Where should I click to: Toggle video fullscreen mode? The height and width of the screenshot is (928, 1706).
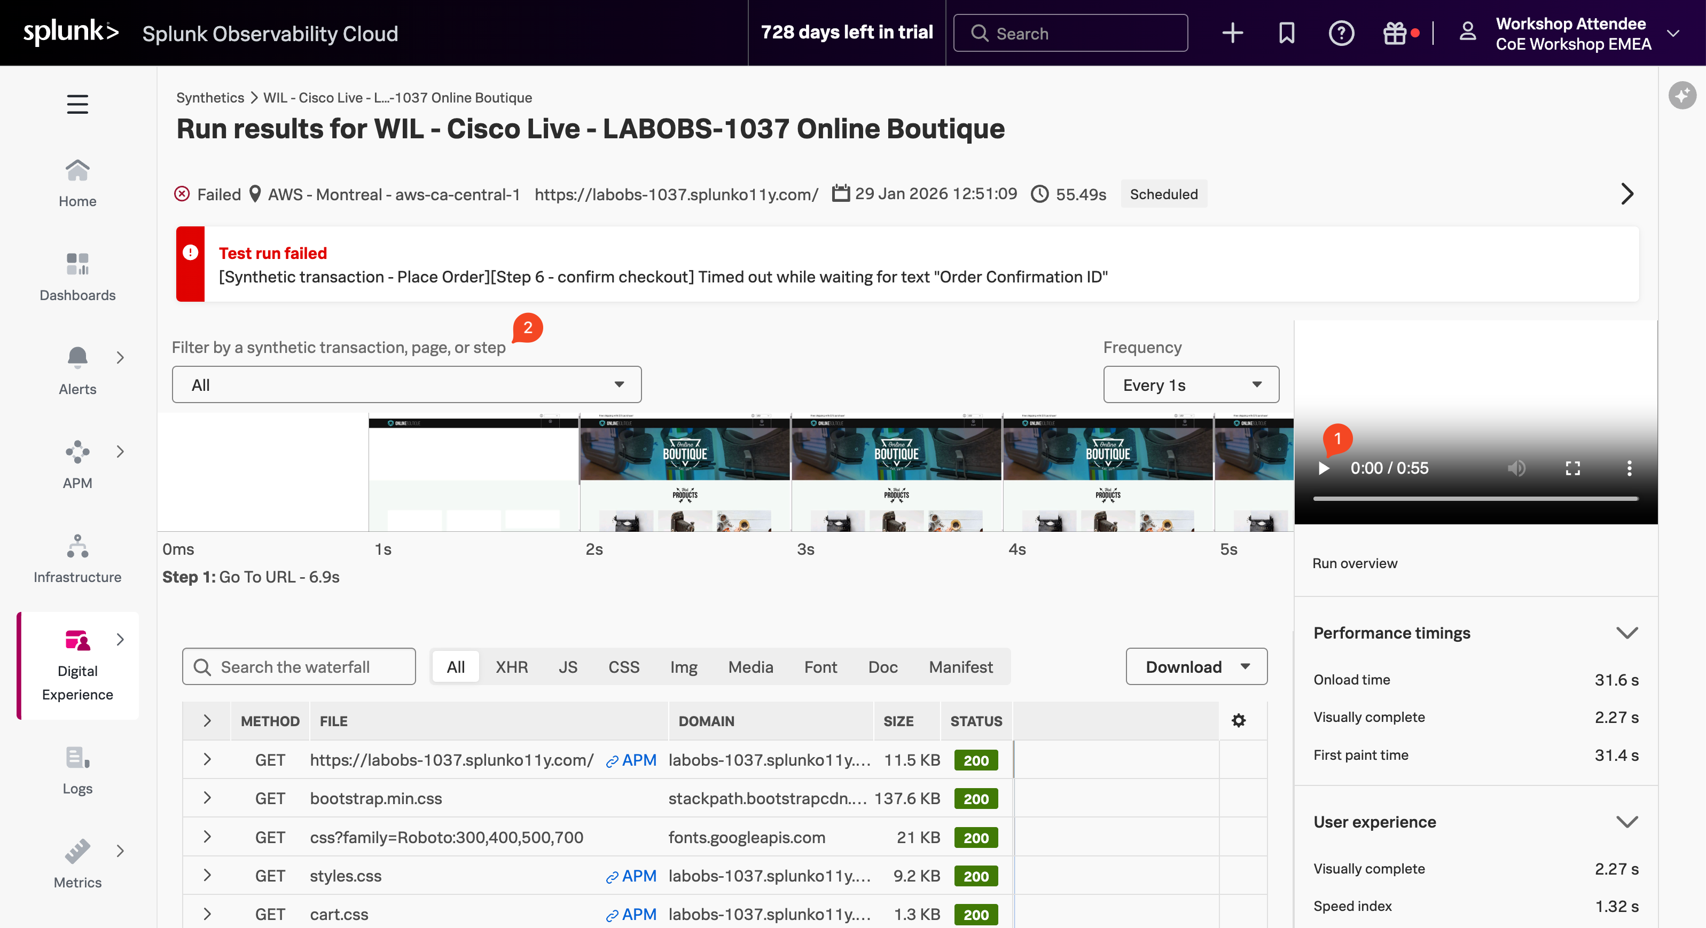point(1573,469)
